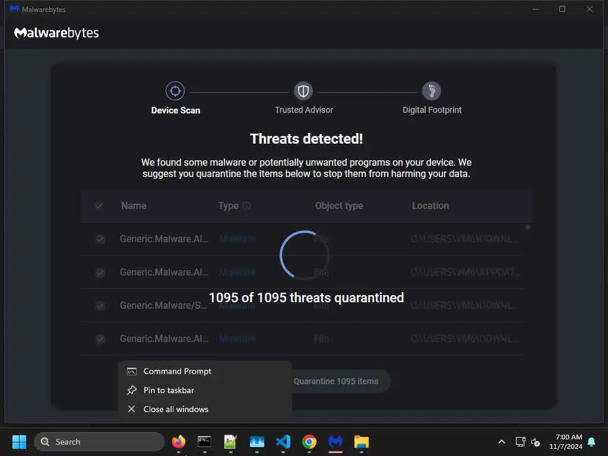Click the Name column header
608x456 pixels.
(134, 206)
